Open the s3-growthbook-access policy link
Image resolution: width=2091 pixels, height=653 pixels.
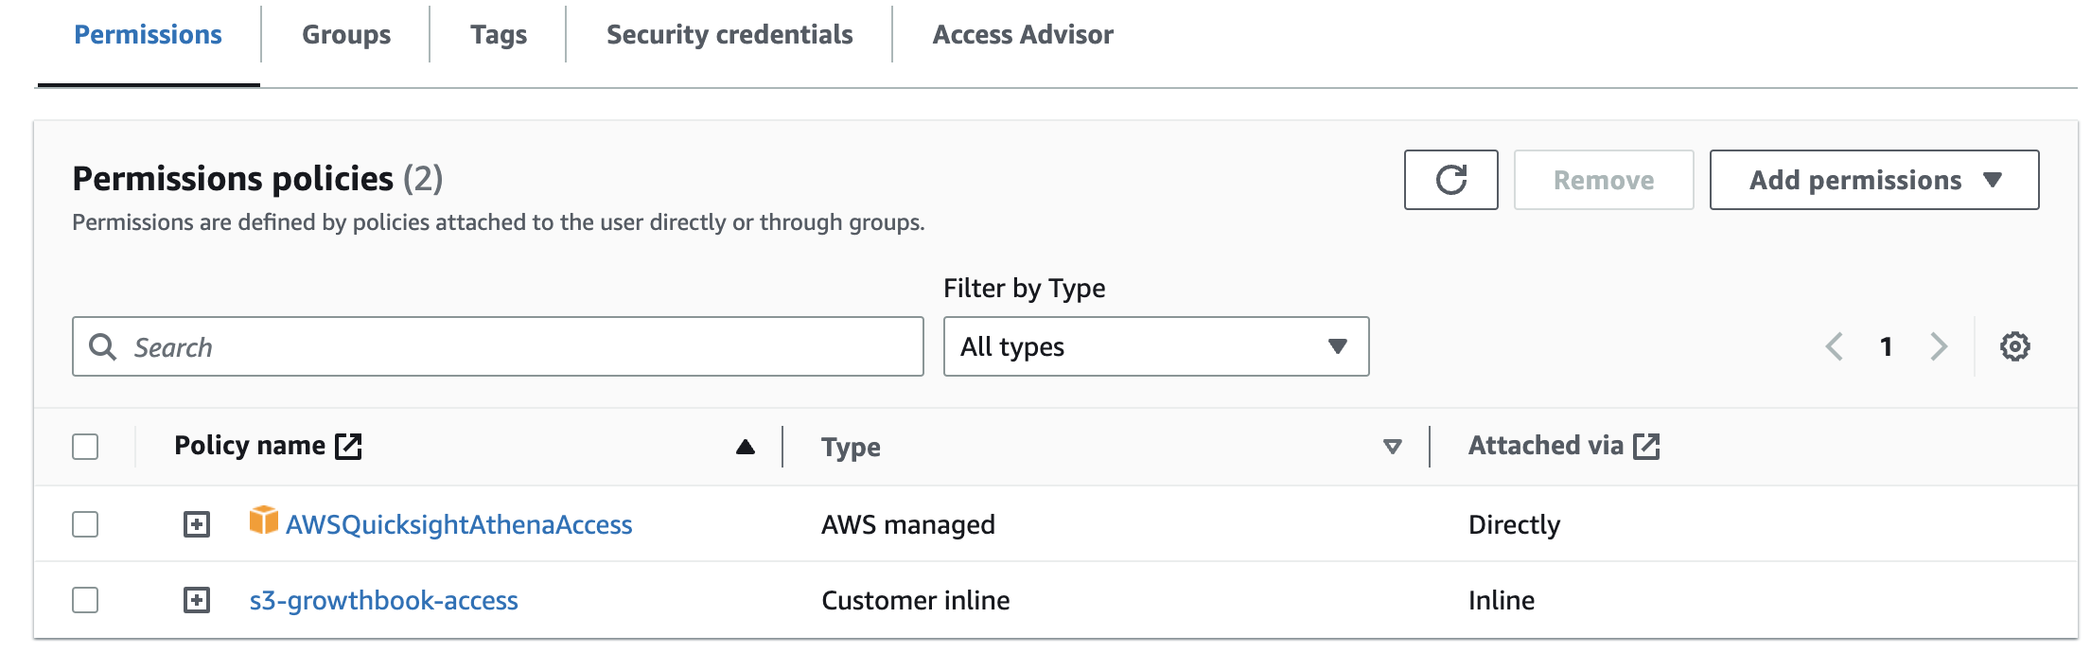pos(384,600)
